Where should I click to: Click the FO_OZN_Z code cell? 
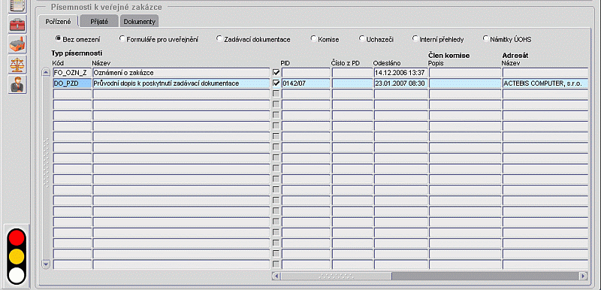[x=72, y=72]
